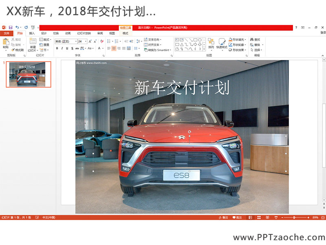
Task: Switch to Slide Sorter view
Action: pyautogui.click(x=259, y=218)
